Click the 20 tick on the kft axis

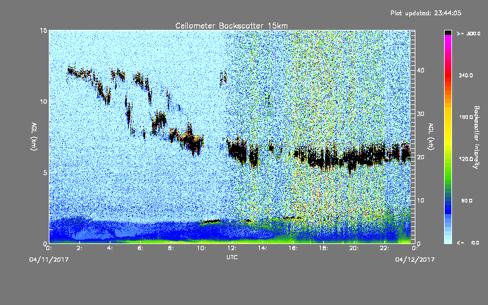coord(420,157)
